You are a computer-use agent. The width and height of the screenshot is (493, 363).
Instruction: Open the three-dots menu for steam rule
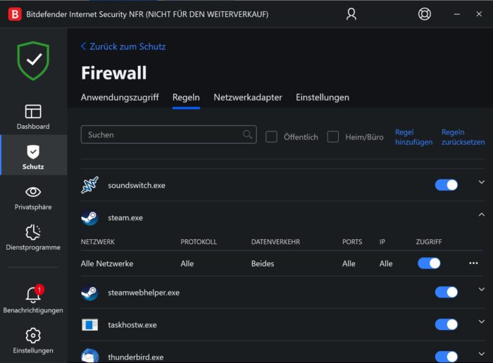pyautogui.click(x=473, y=263)
